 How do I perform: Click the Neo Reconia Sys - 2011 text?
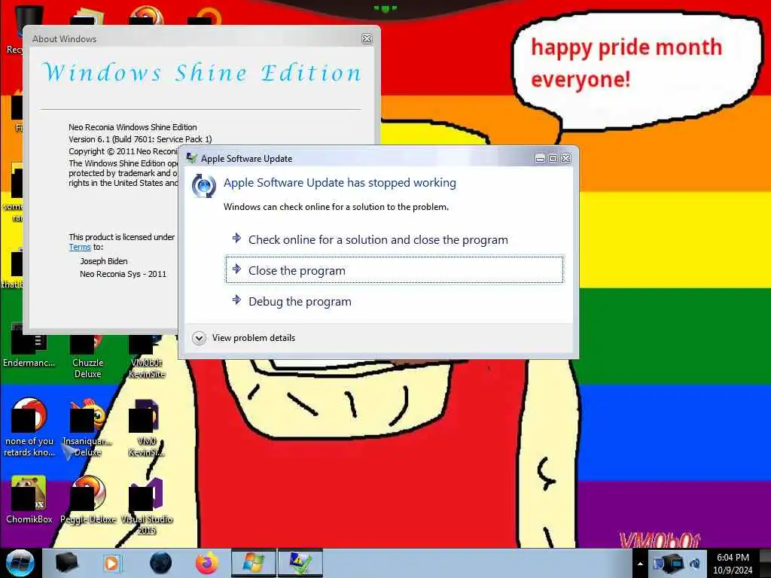[x=123, y=274]
